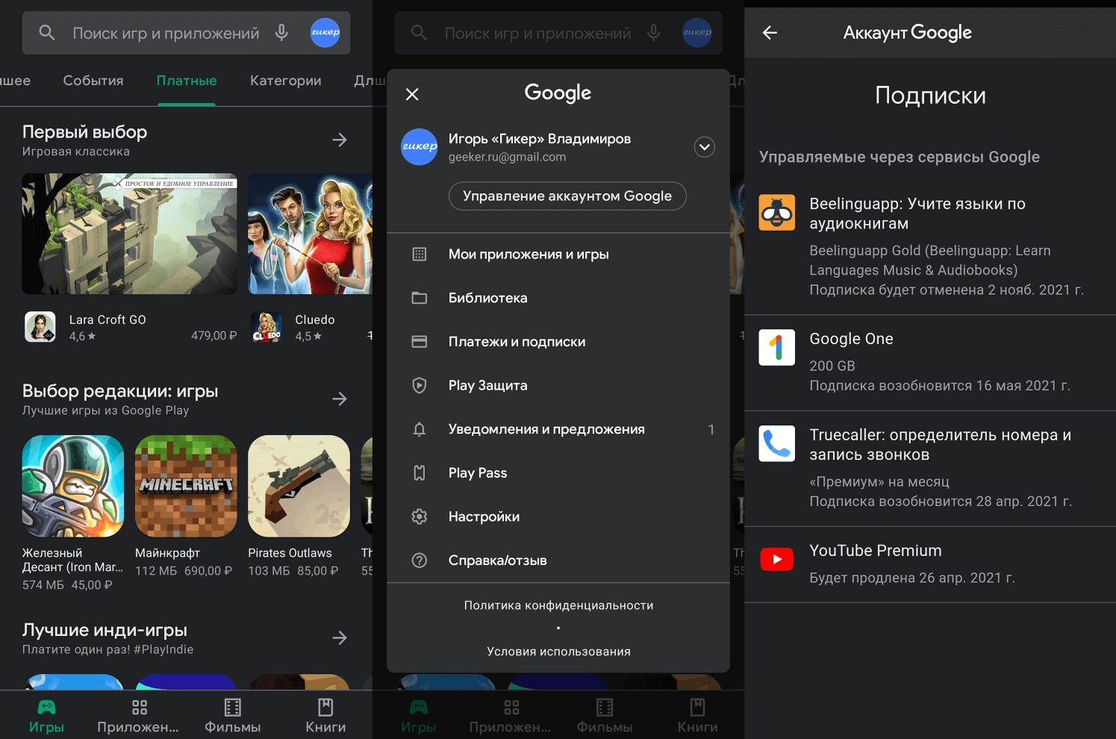Switch to the Платные tab

coord(187,81)
